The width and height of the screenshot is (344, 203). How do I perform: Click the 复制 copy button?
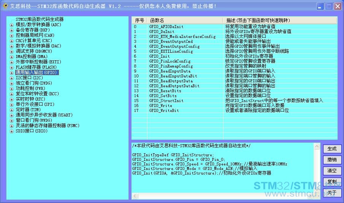click(x=332, y=181)
